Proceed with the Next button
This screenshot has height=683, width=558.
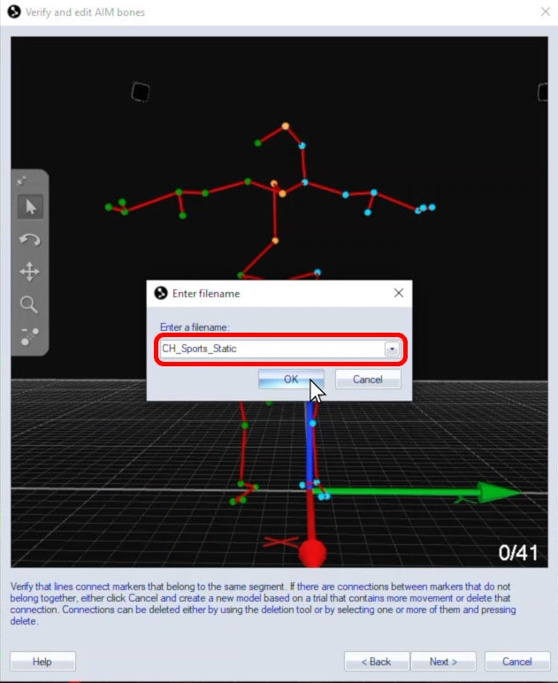coord(443,662)
